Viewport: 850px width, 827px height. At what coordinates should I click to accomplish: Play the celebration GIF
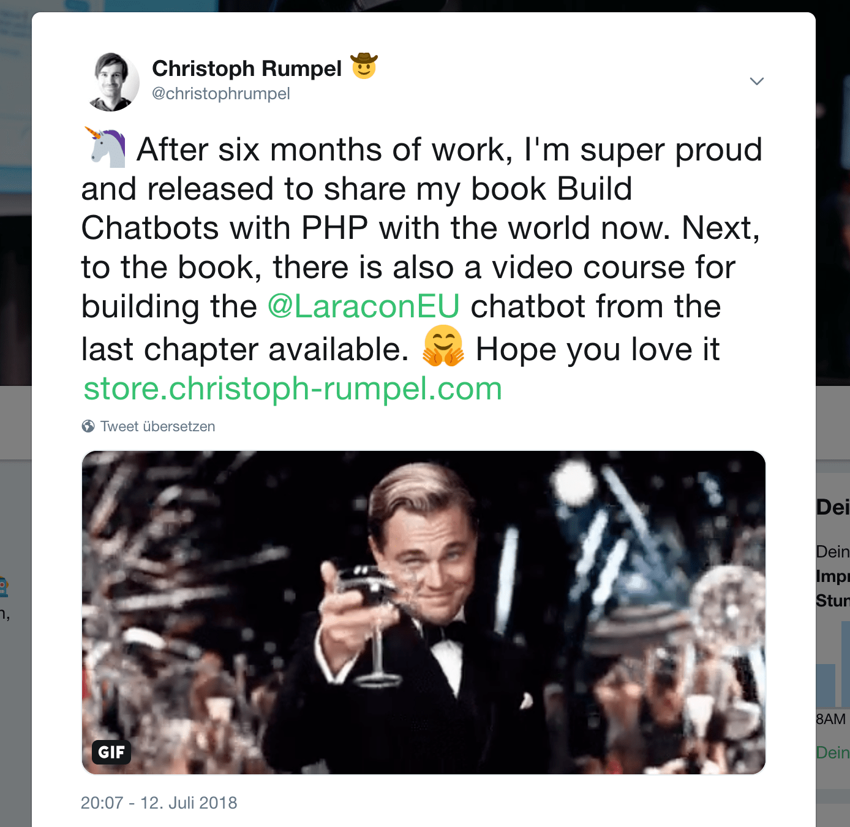point(424,613)
